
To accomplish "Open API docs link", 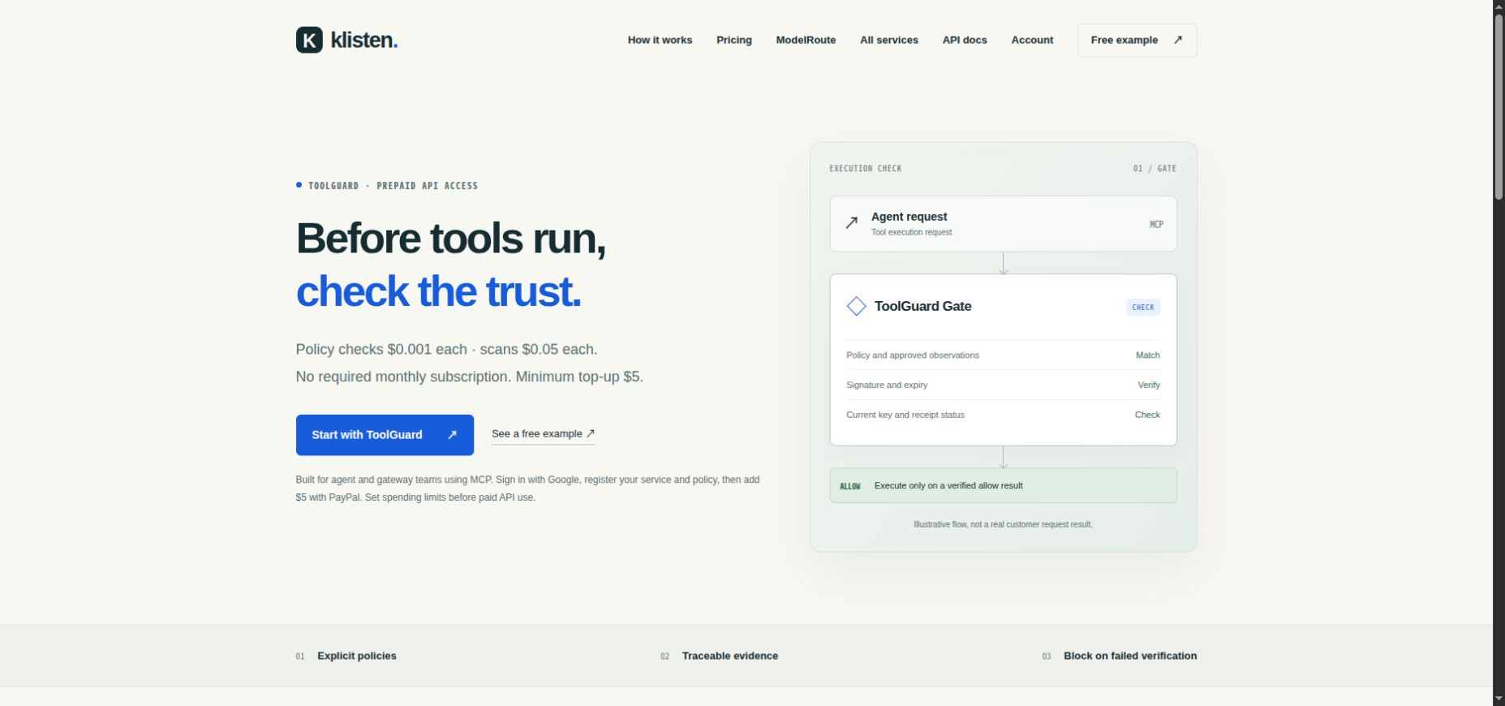I will 965,40.
